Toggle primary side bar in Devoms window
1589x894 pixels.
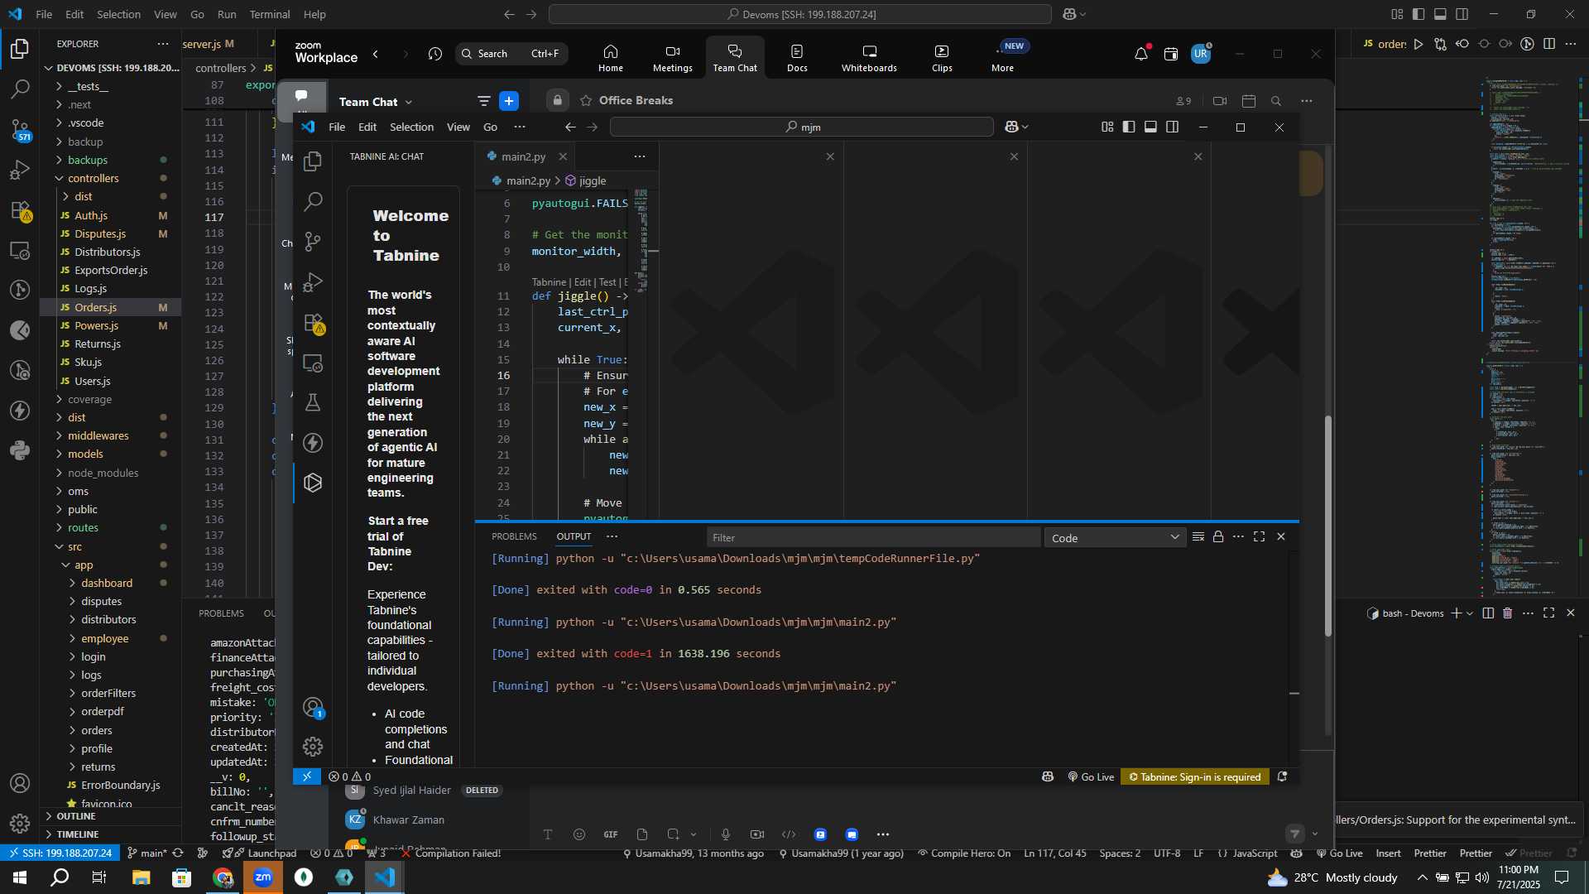click(x=1419, y=14)
